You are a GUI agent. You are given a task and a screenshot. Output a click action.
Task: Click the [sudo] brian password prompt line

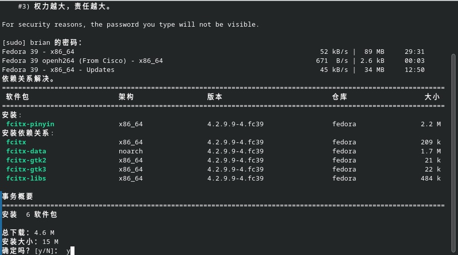(x=42, y=43)
